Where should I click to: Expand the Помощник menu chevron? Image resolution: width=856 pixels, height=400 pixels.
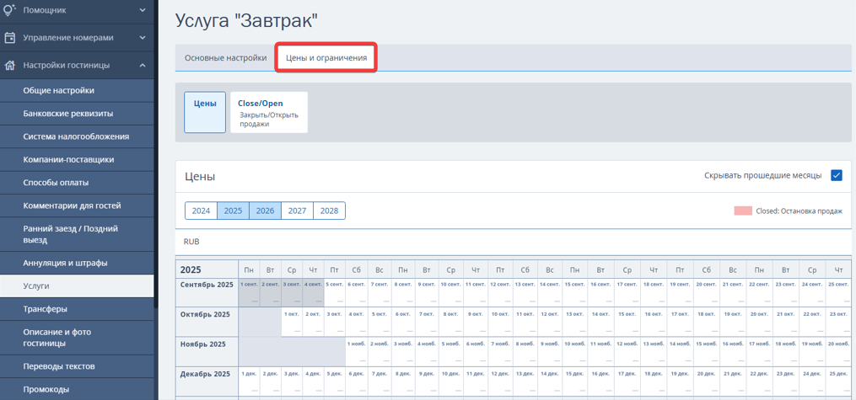tap(143, 10)
